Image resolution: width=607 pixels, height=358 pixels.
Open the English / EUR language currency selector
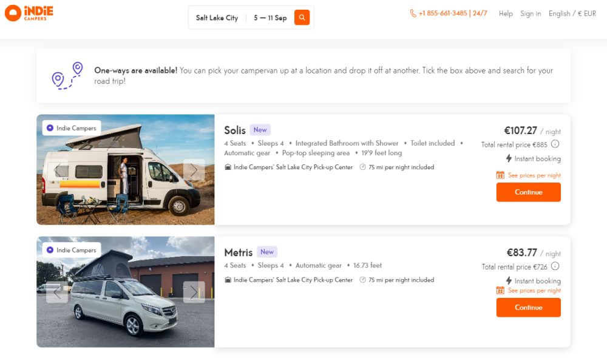[572, 13]
